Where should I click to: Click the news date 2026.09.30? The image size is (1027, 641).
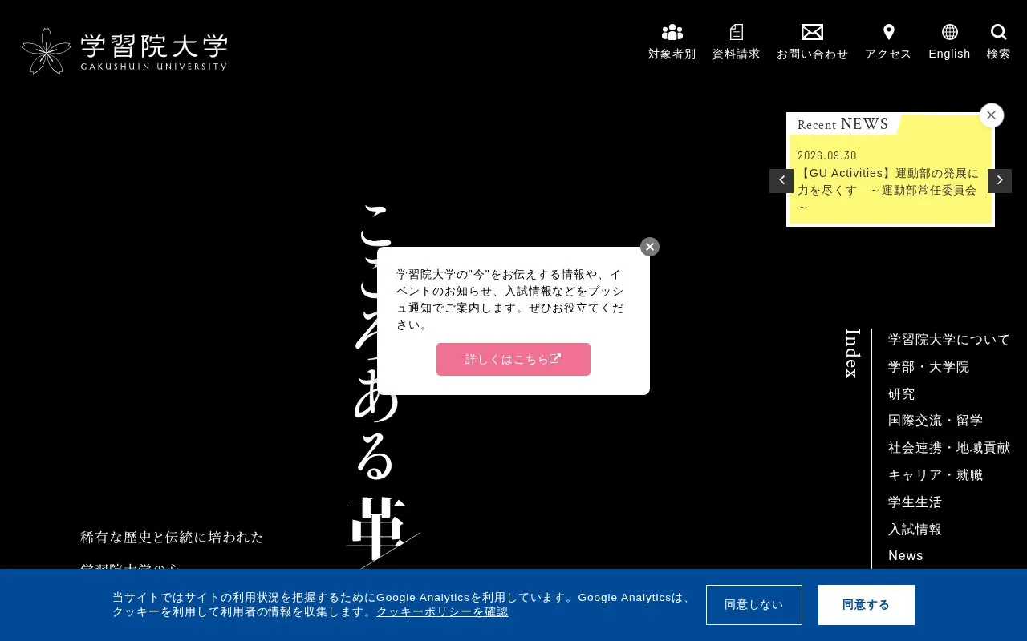pyautogui.click(x=827, y=155)
